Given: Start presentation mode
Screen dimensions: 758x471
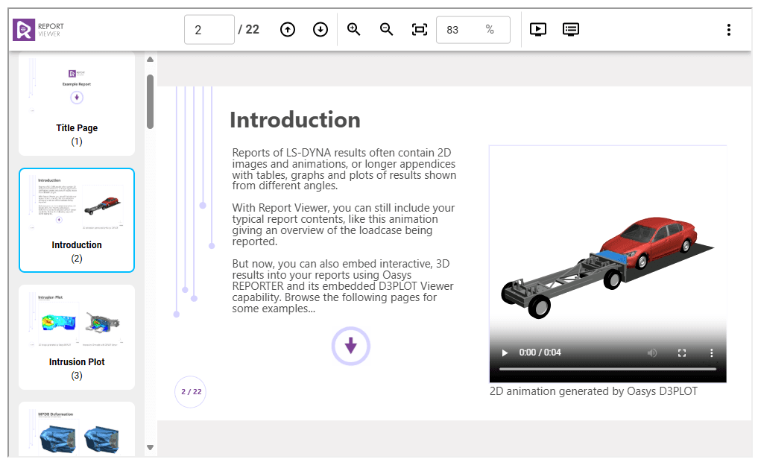Looking at the screenshot, I should (538, 30).
